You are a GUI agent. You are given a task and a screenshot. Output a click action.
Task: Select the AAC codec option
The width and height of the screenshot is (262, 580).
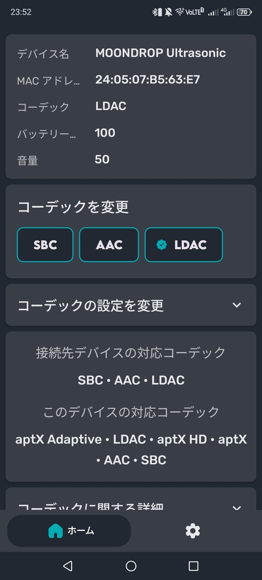(109, 244)
